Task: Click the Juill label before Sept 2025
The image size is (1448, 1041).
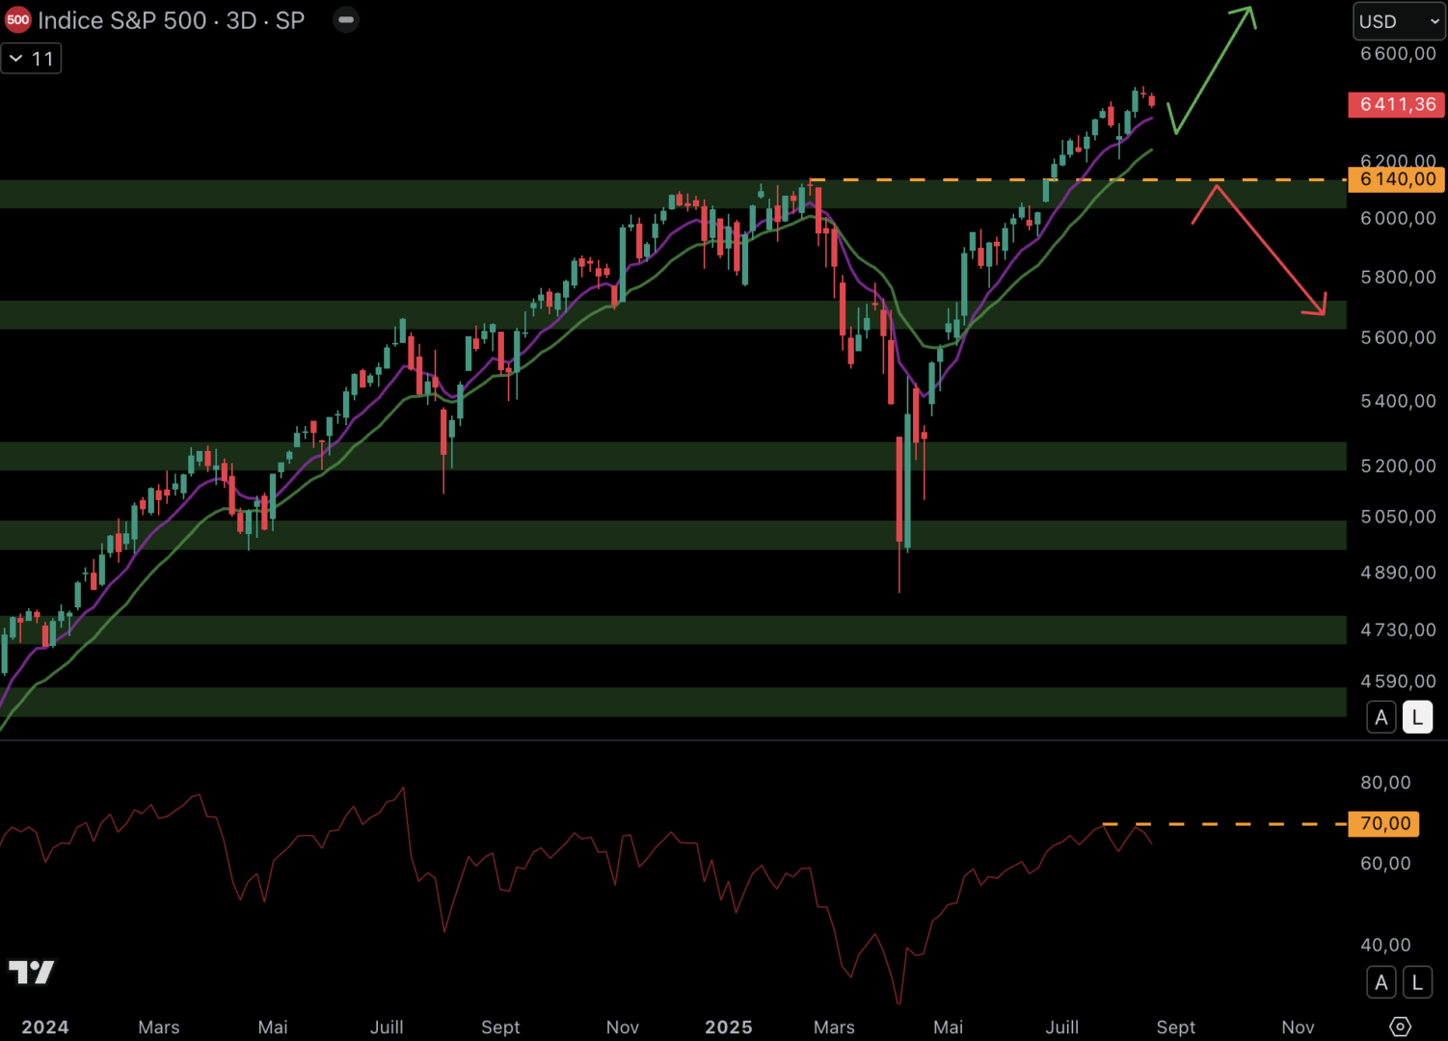Action: pos(1062,1028)
